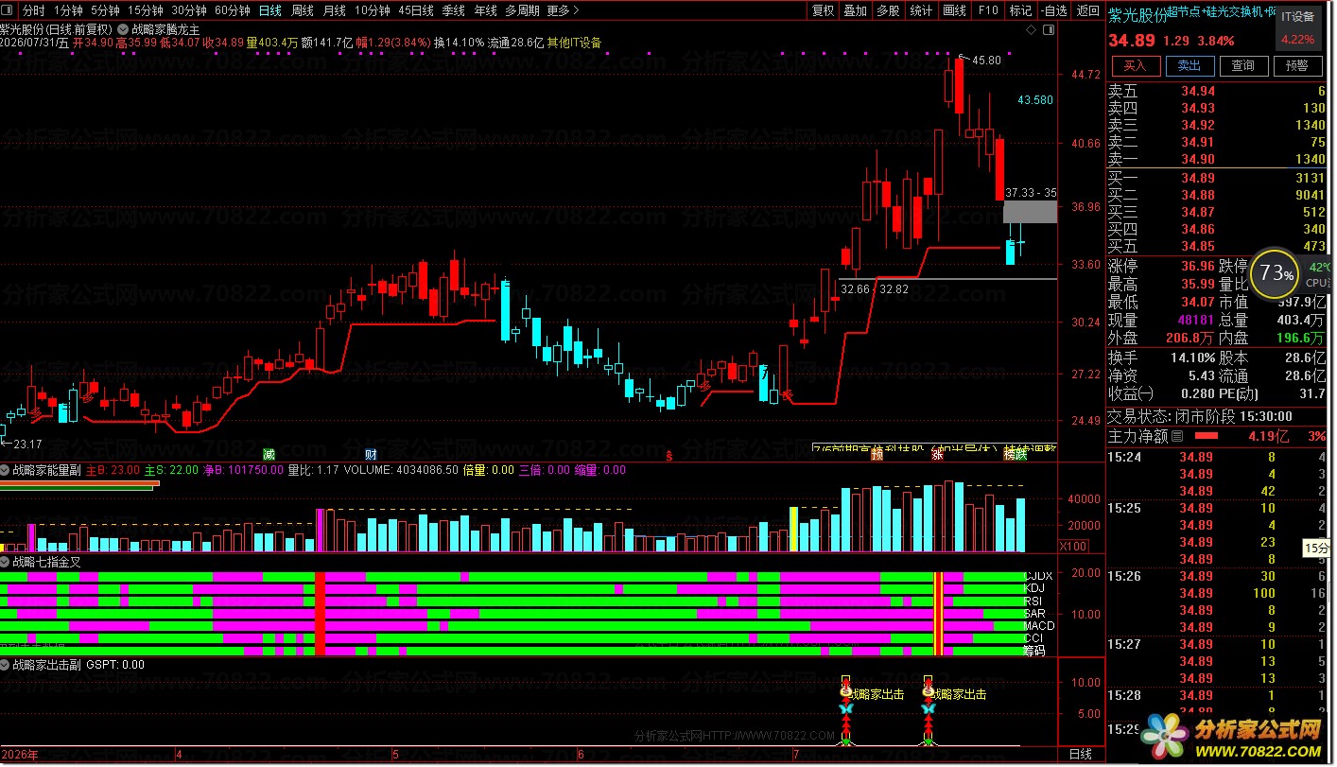Image resolution: width=1337 pixels, height=767 pixels.
Task: Click the MACD row label
Action: (1039, 625)
